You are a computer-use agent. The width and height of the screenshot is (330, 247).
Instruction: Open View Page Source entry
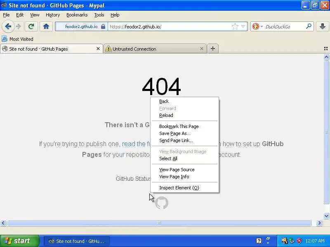pyautogui.click(x=184, y=170)
